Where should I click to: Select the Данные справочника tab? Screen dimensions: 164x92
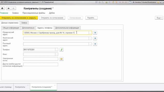pos(10,23)
